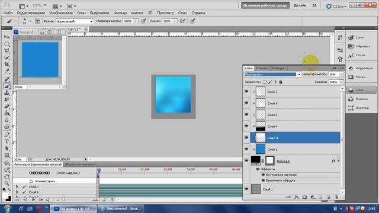Open the Редактирование menu

(31, 13)
